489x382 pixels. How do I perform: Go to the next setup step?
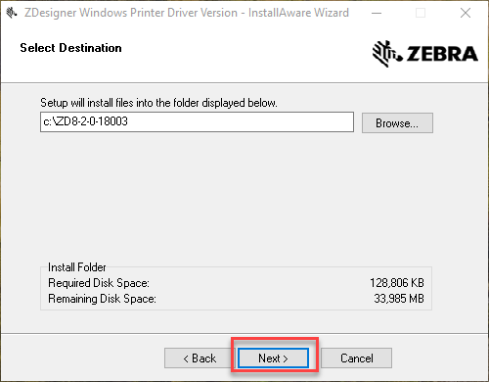point(273,358)
